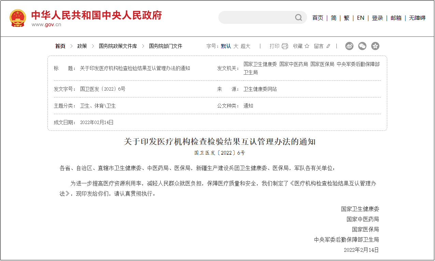
Task: Open the 邮箱 mailbox link
Action: click(396, 18)
